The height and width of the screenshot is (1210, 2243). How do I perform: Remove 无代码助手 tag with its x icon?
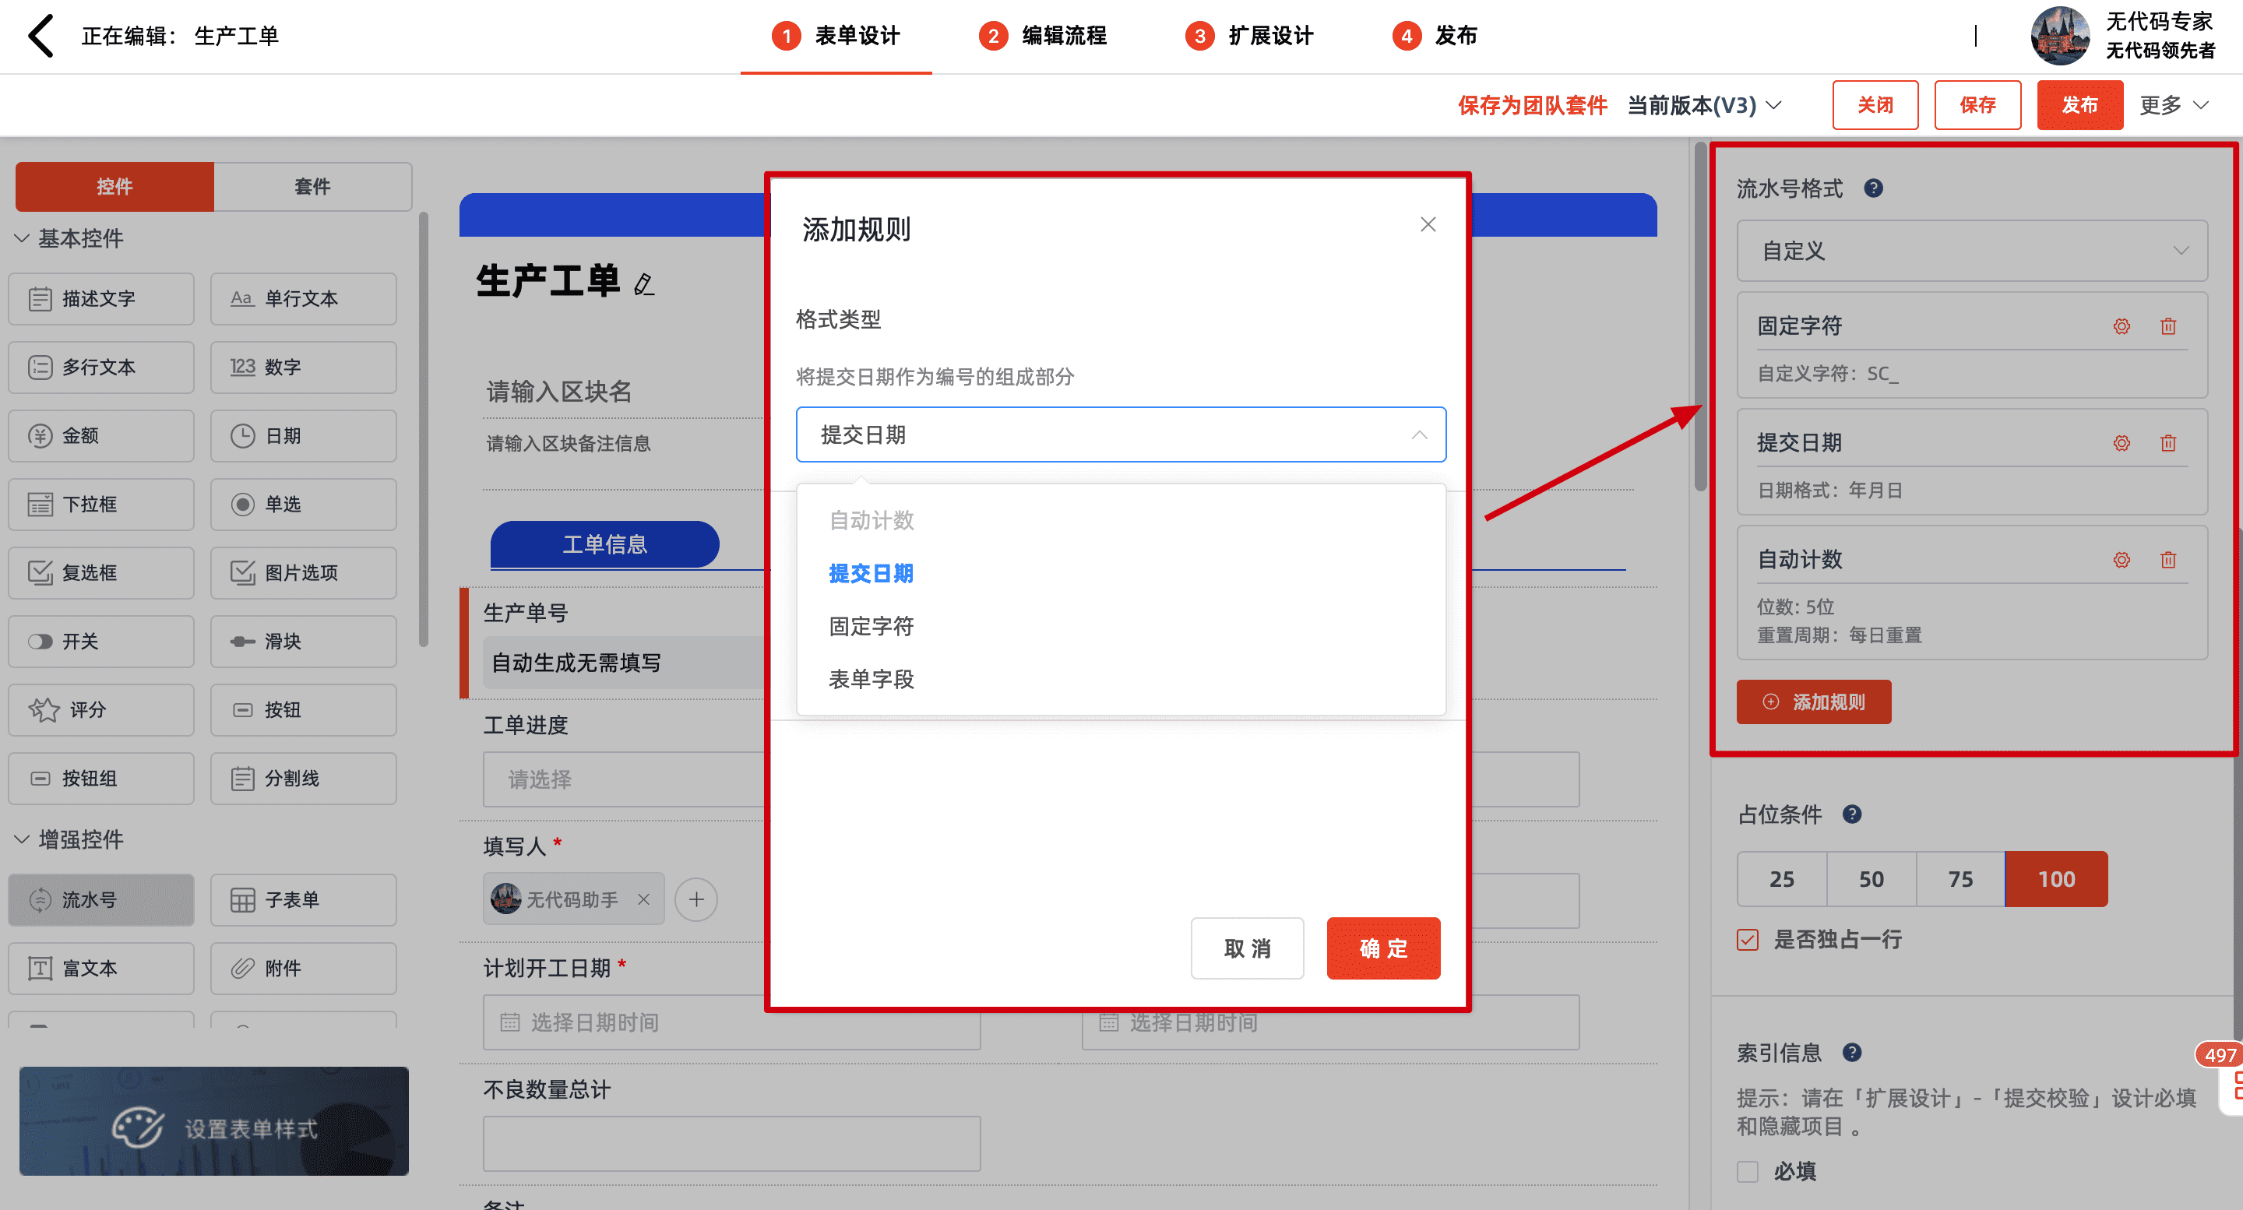[643, 899]
